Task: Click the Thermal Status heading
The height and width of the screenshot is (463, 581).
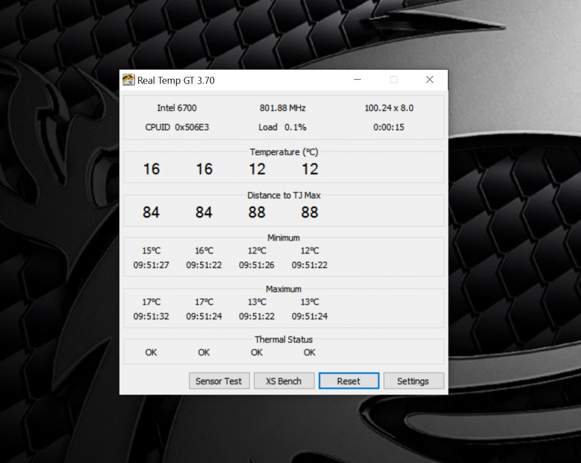Action: pos(284,339)
